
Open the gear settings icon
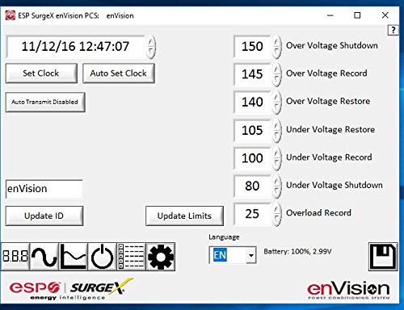(x=161, y=257)
